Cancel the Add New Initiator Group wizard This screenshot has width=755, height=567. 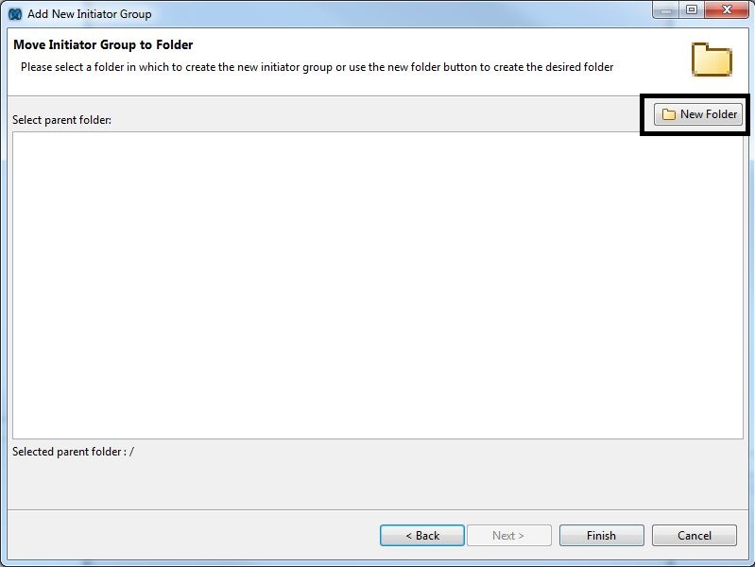(x=694, y=536)
